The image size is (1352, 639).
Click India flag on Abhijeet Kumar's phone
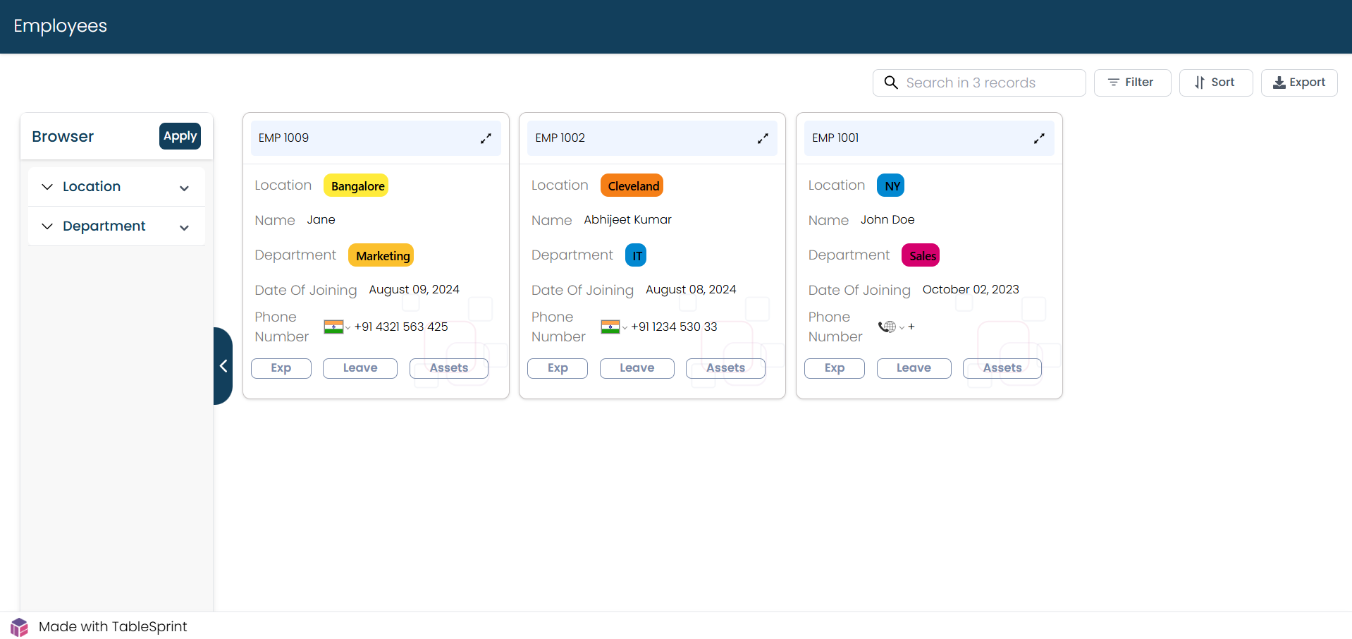click(x=610, y=327)
